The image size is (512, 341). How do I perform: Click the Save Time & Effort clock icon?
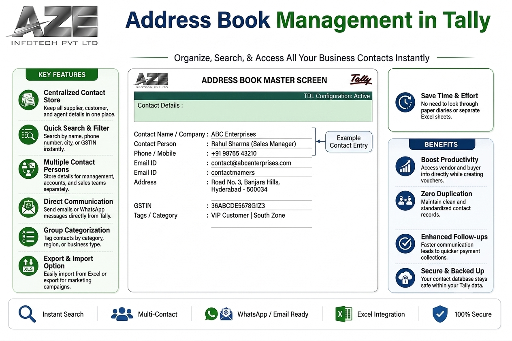405,102
